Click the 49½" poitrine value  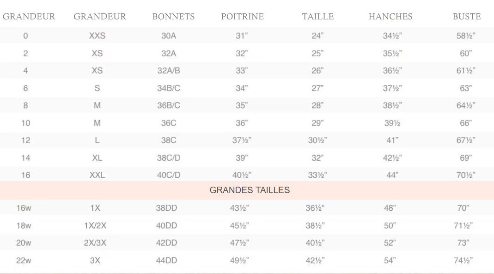point(239,261)
